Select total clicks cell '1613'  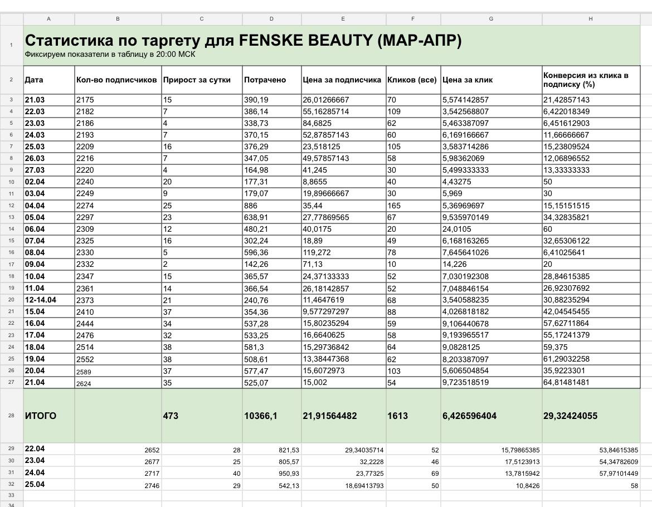(413, 416)
